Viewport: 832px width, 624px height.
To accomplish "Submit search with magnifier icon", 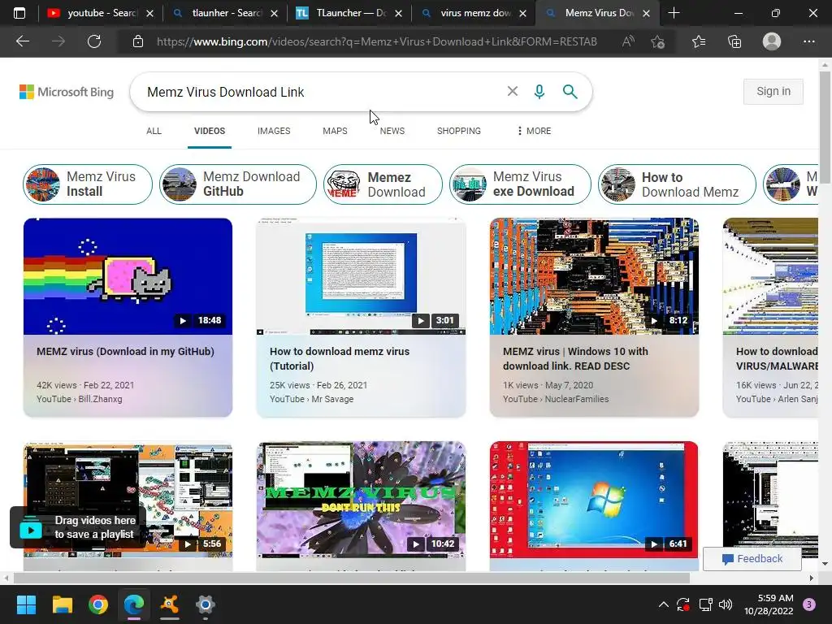I will pyautogui.click(x=570, y=91).
